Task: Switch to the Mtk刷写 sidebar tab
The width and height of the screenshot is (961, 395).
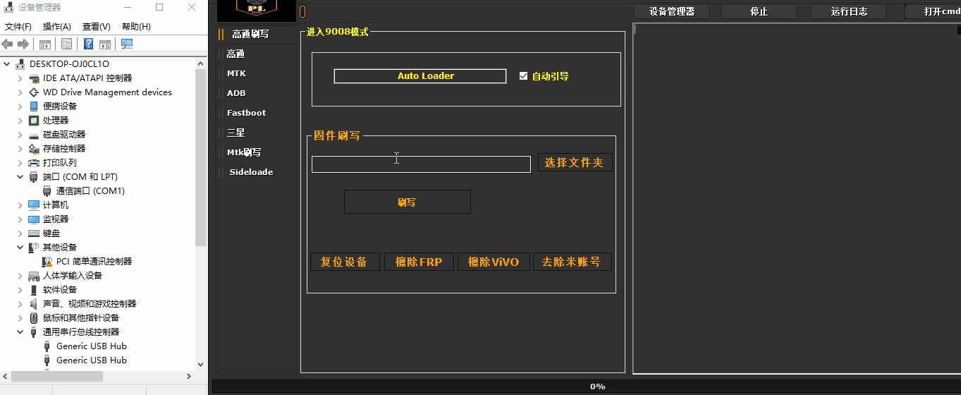Action: [x=257, y=152]
